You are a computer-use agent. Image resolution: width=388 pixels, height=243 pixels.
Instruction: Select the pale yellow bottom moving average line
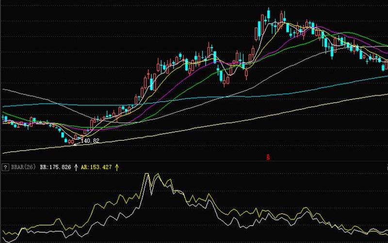(291, 110)
